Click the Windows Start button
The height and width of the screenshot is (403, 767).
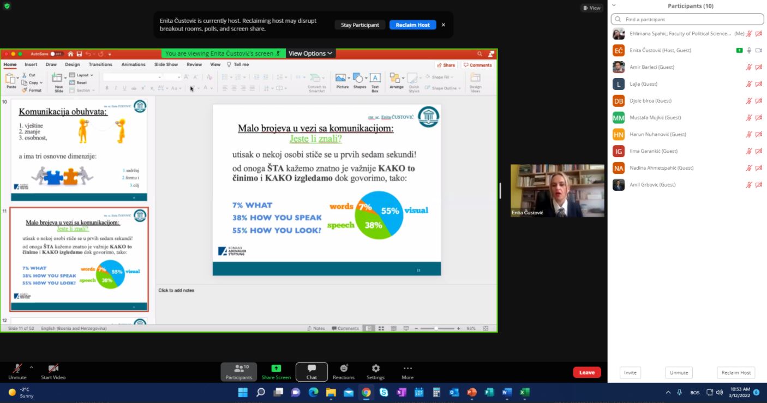coord(243,392)
